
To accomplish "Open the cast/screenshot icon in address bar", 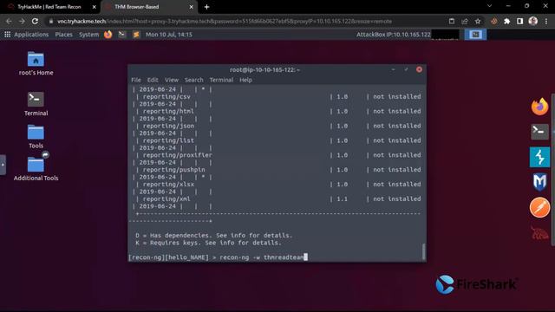I will click(x=452, y=21).
